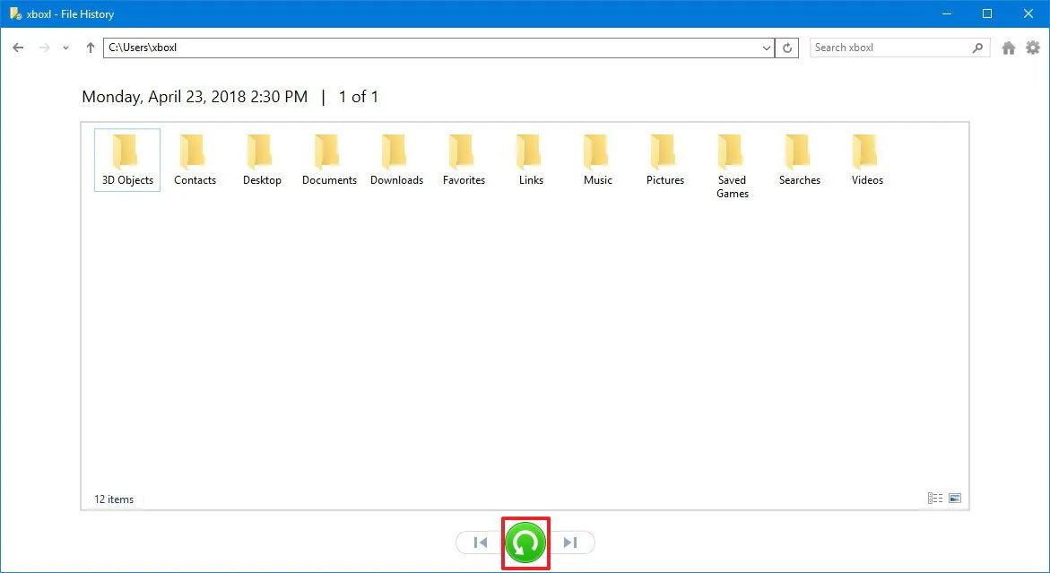
Task: Select the Documents folder
Action: point(329,160)
